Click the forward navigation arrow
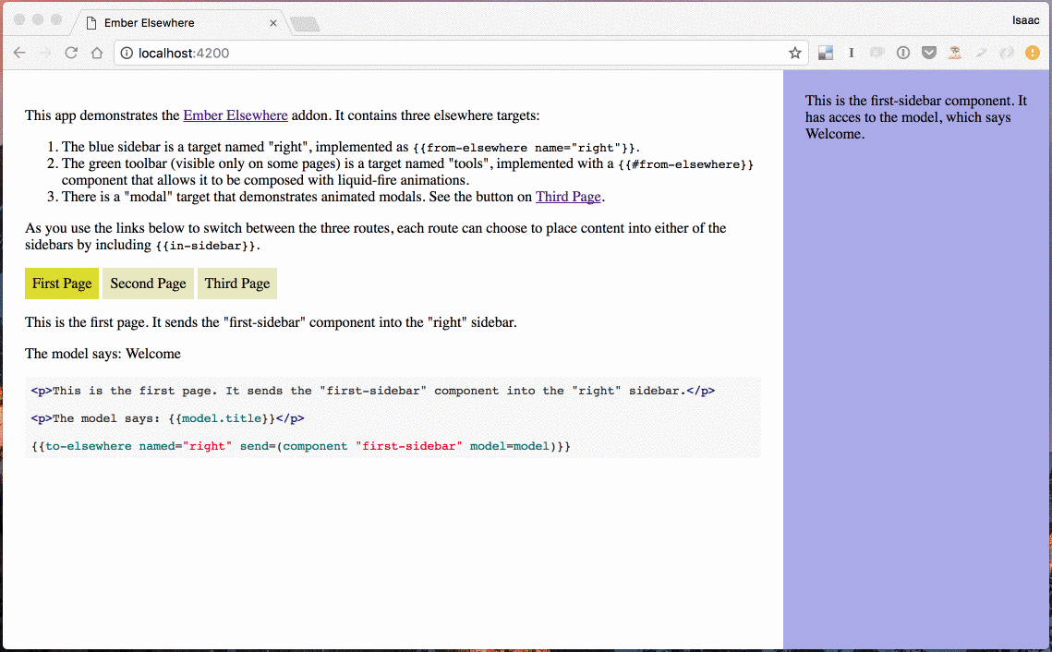The width and height of the screenshot is (1052, 652). click(x=45, y=53)
